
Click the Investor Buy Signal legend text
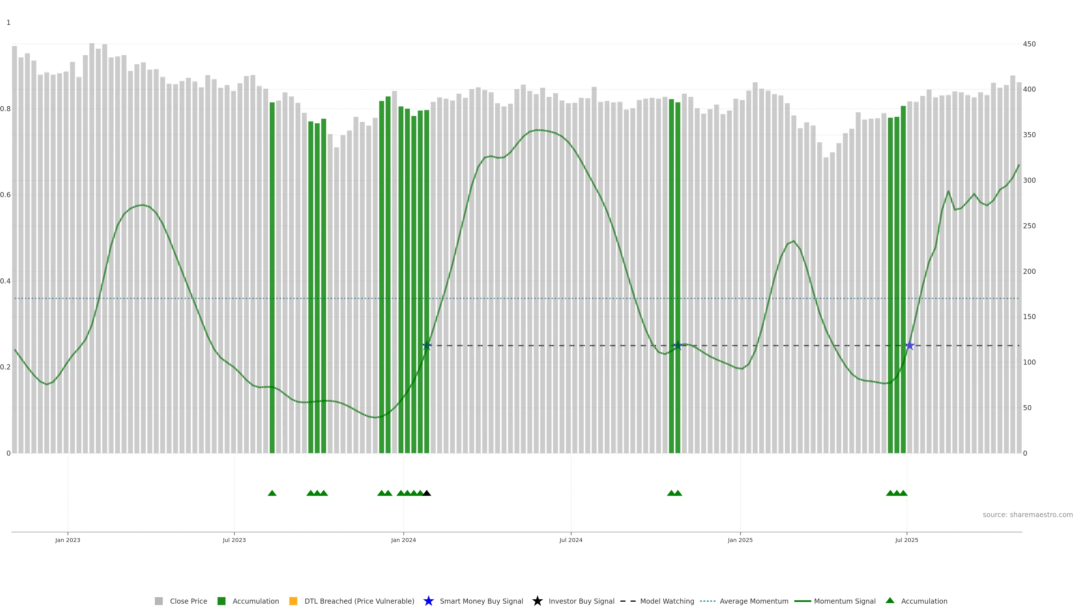pyautogui.click(x=581, y=601)
